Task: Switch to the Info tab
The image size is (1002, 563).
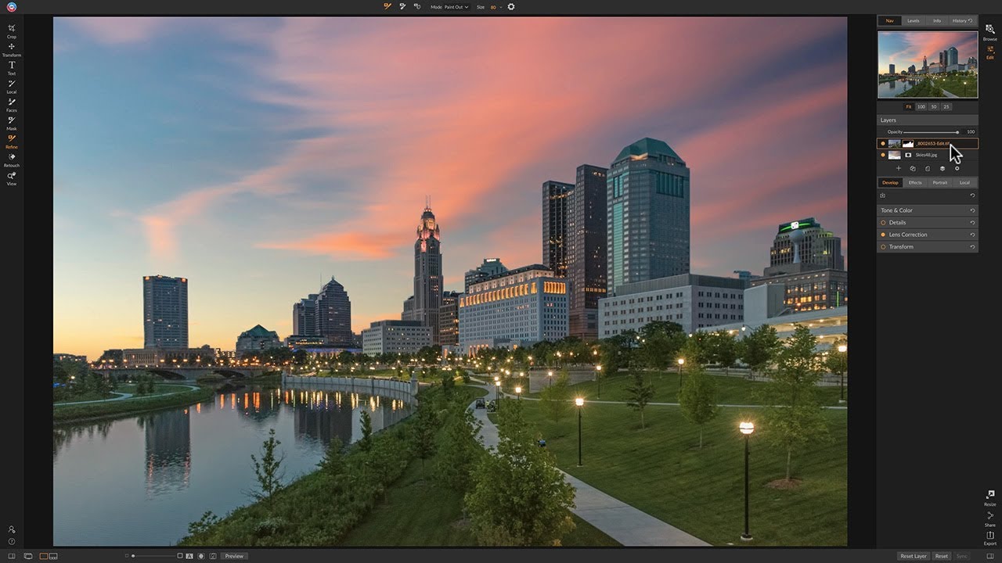Action: (x=937, y=20)
